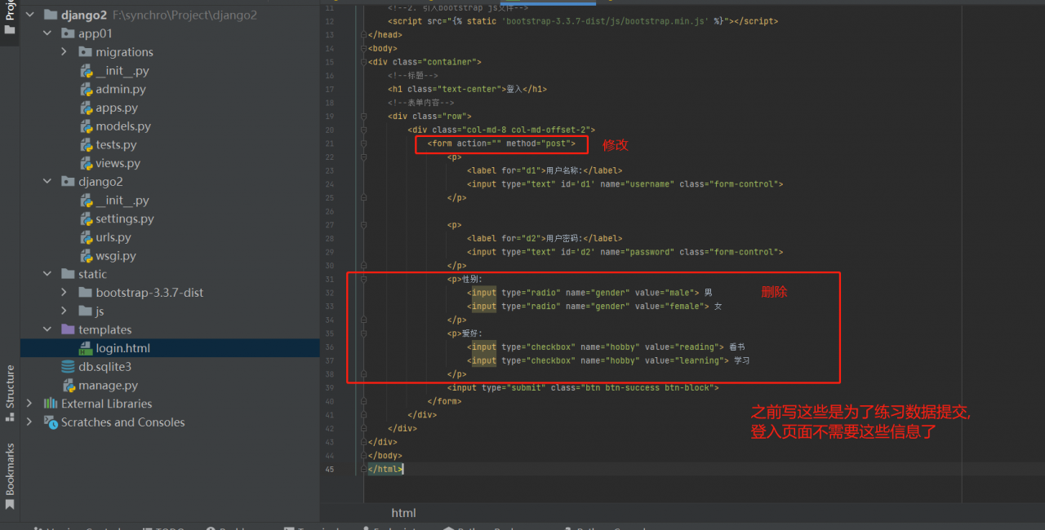Click the closing </html> tag on line 45
The height and width of the screenshot is (530, 1045).
coord(385,470)
